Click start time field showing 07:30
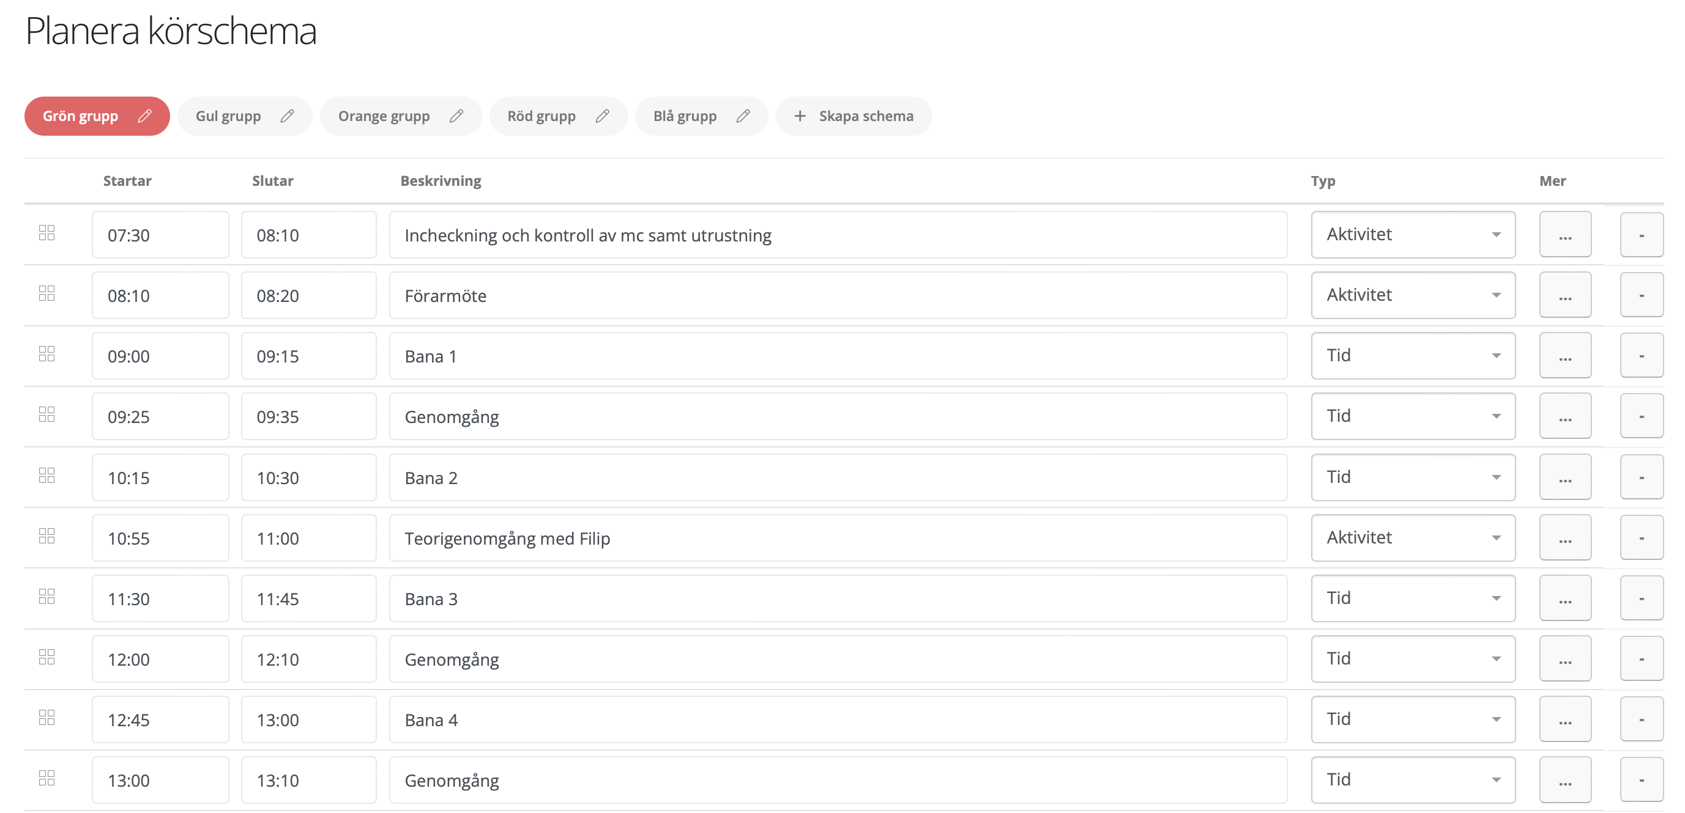This screenshot has height=813, width=1685. (x=160, y=235)
